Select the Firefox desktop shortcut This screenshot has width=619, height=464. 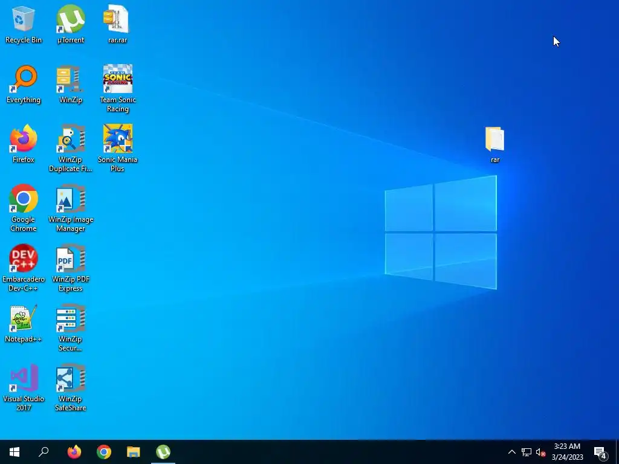(x=24, y=144)
